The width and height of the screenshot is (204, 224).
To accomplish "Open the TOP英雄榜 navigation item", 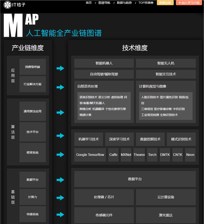I will click(146, 3).
